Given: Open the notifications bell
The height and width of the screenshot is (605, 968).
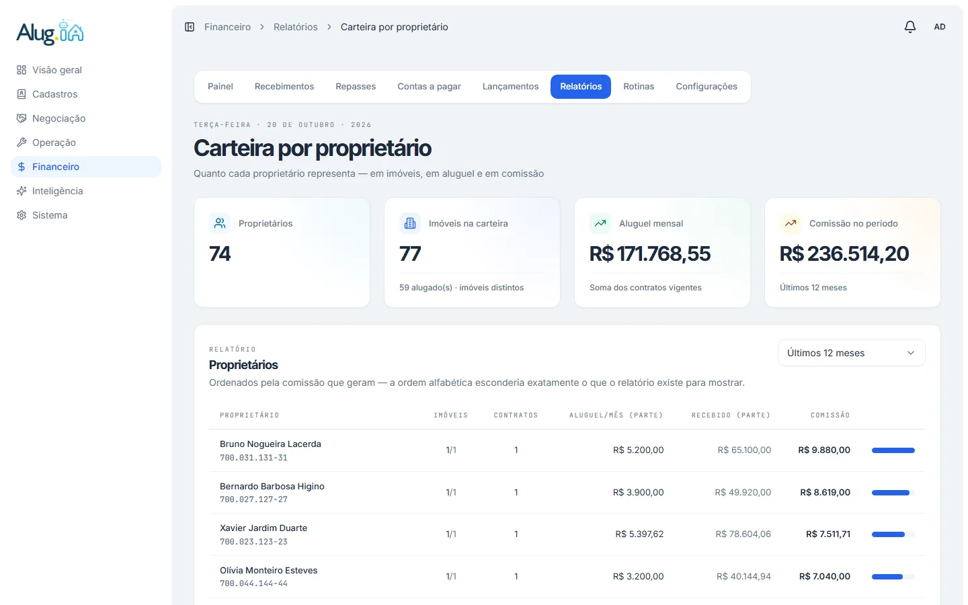Looking at the screenshot, I should 910,27.
